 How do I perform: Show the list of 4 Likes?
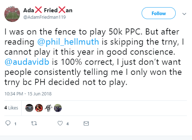tap(11, 108)
